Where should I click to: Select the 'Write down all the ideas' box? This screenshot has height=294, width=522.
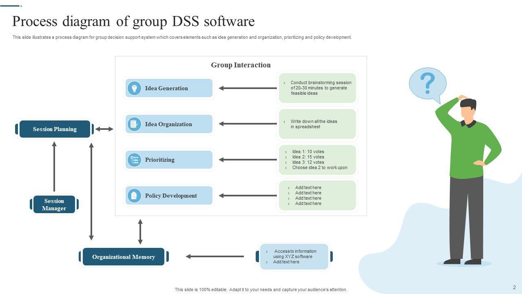pyautogui.click(x=317, y=124)
